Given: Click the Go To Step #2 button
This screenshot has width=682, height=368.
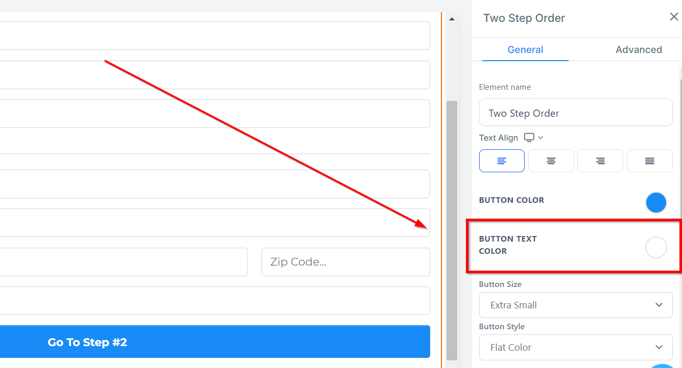Looking at the screenshot, I should 215,342.
